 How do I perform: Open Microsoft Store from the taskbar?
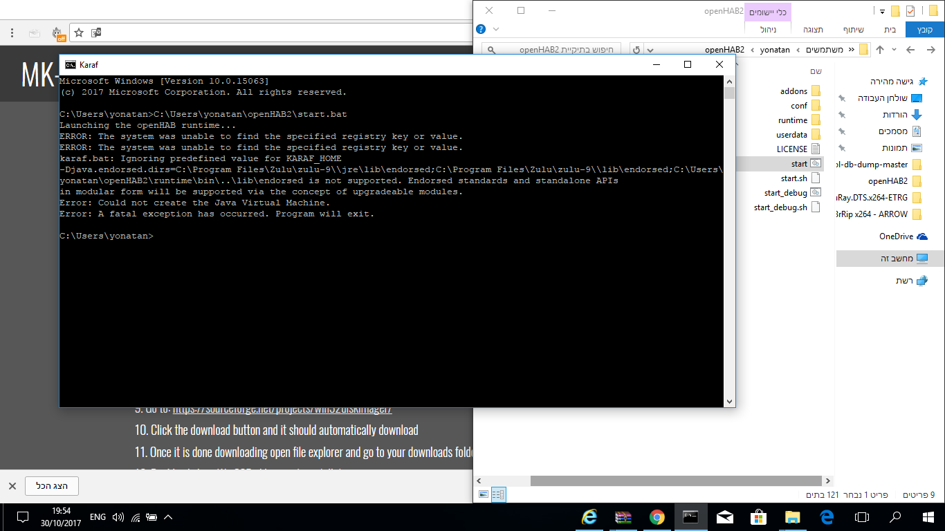[x=759, y=517]
